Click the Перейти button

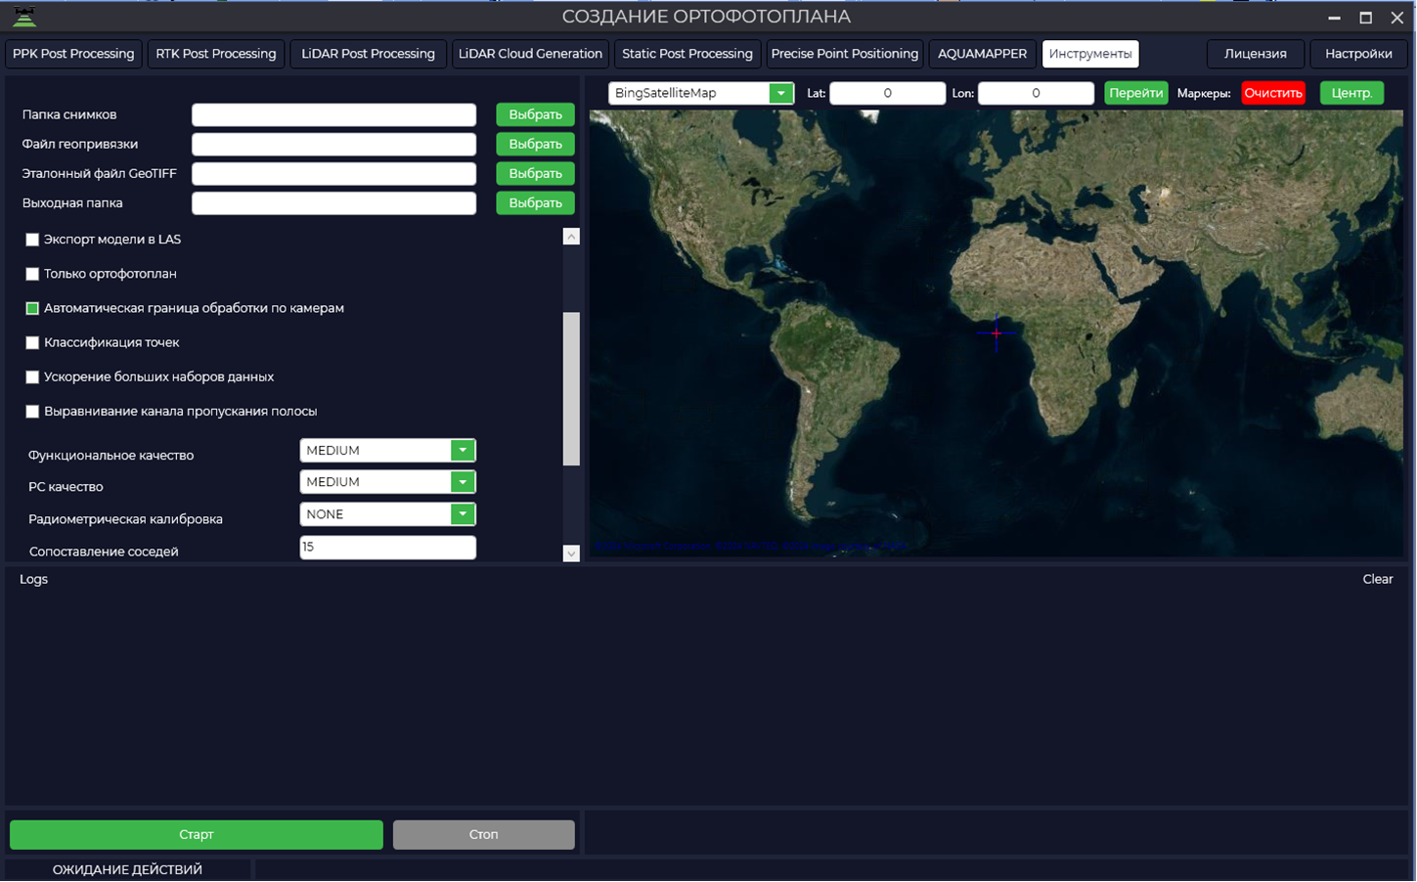(x=1136, y=93)
